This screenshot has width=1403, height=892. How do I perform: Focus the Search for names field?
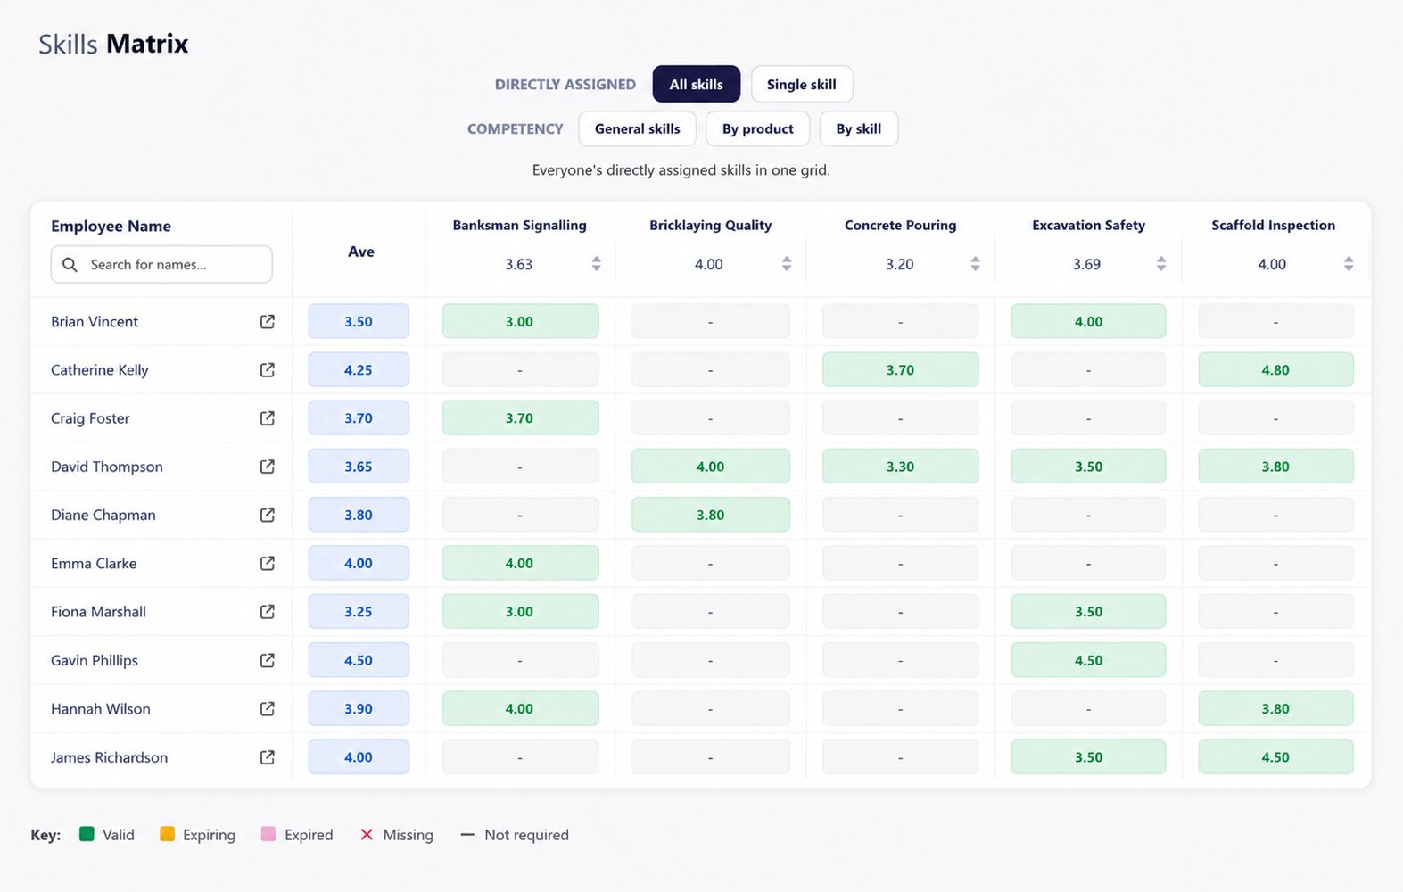[x=161, y=265]
